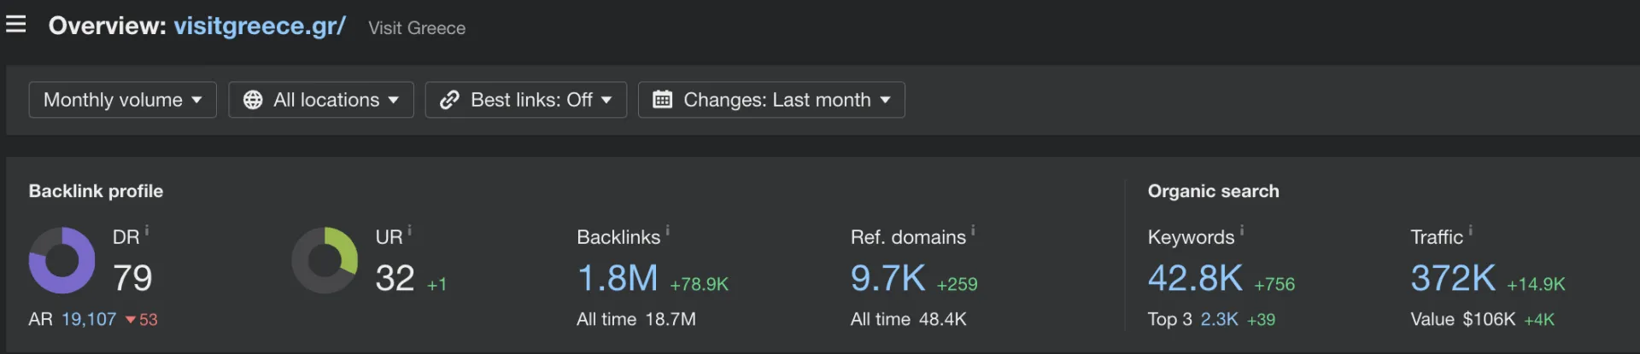
Task: Expand the Best links: Off dropdown
Action: coord(526,100)
